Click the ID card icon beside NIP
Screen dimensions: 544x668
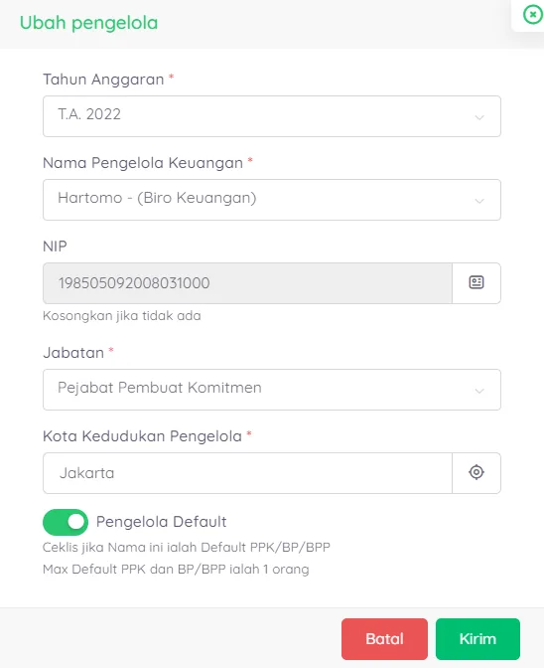[476, 283]
